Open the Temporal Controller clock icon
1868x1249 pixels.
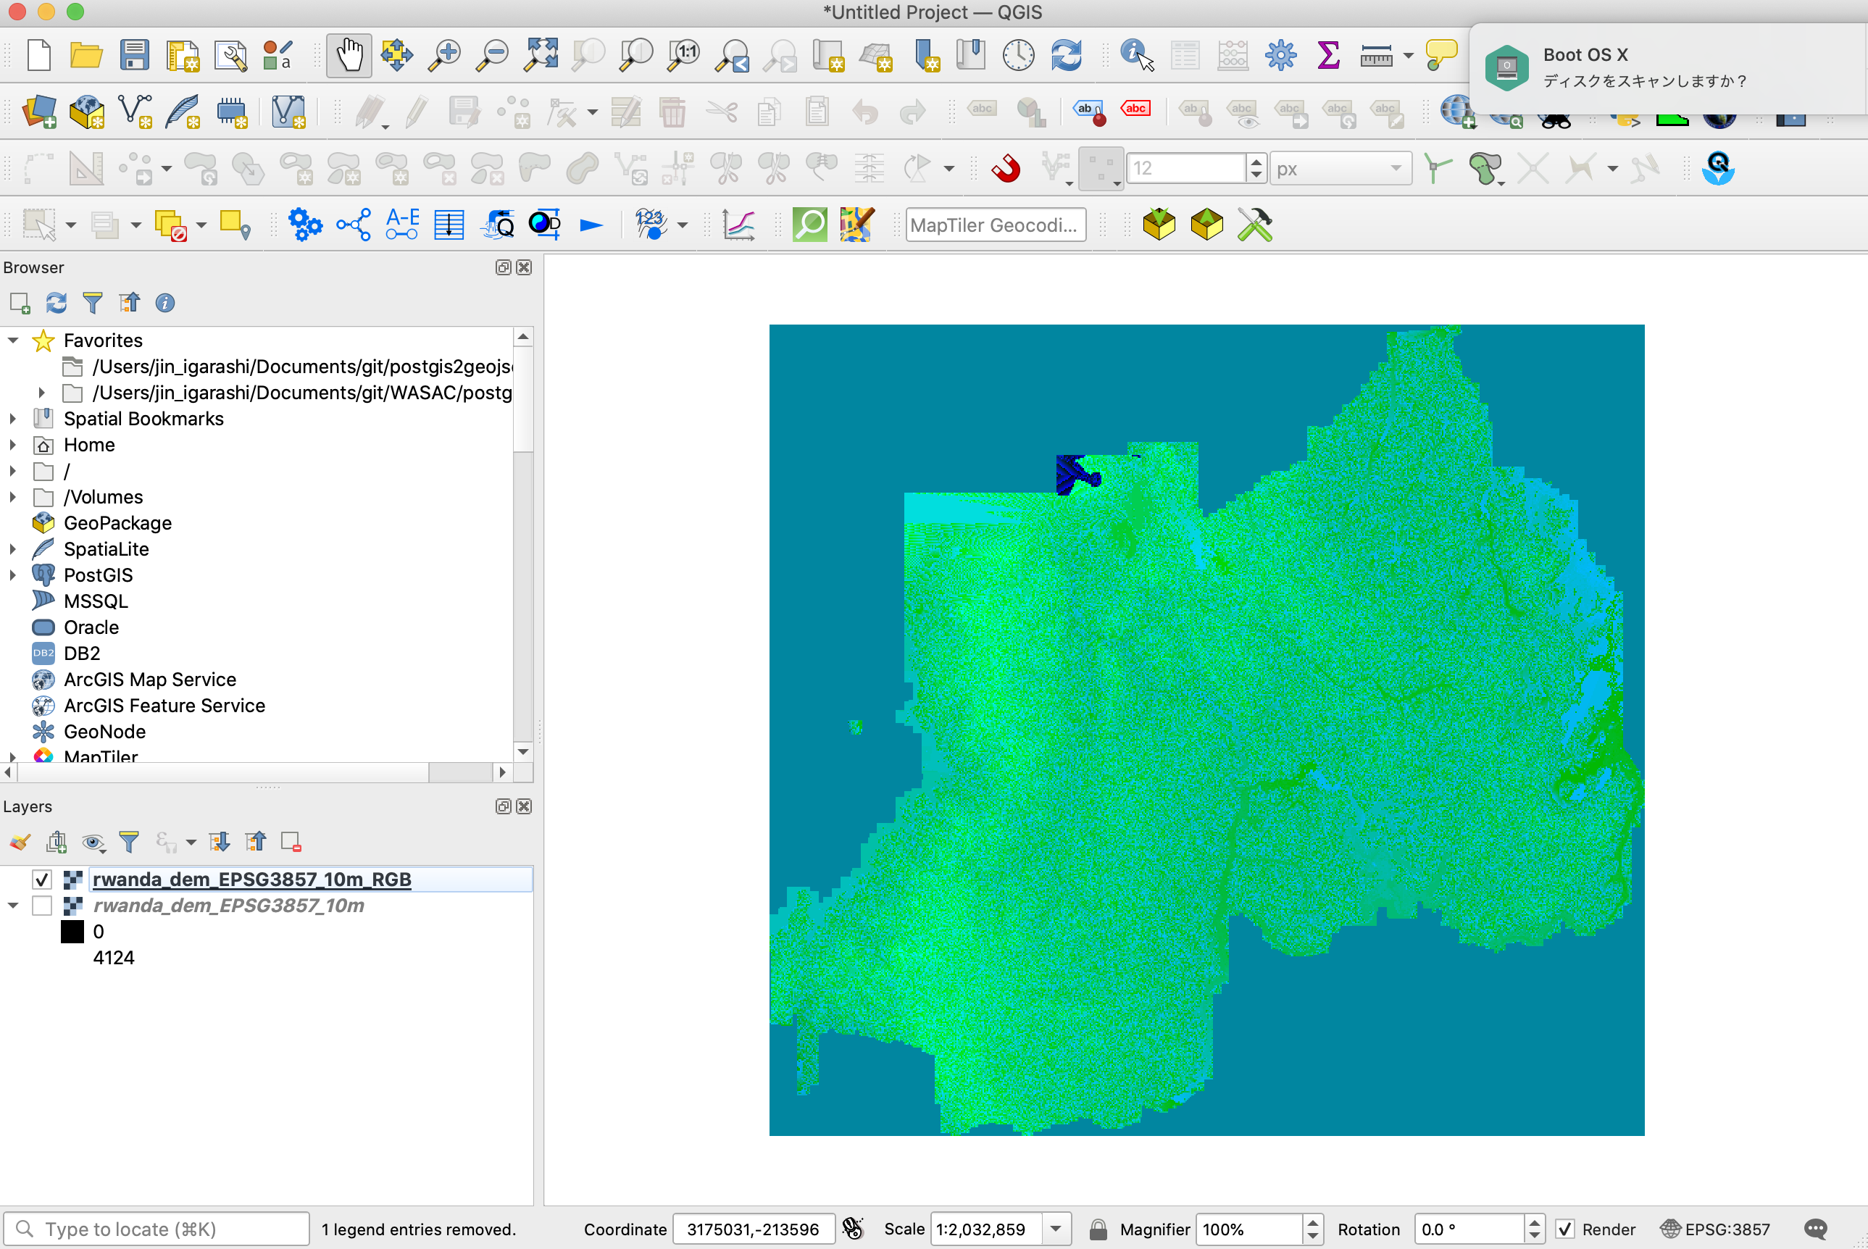coord(1018,55)
